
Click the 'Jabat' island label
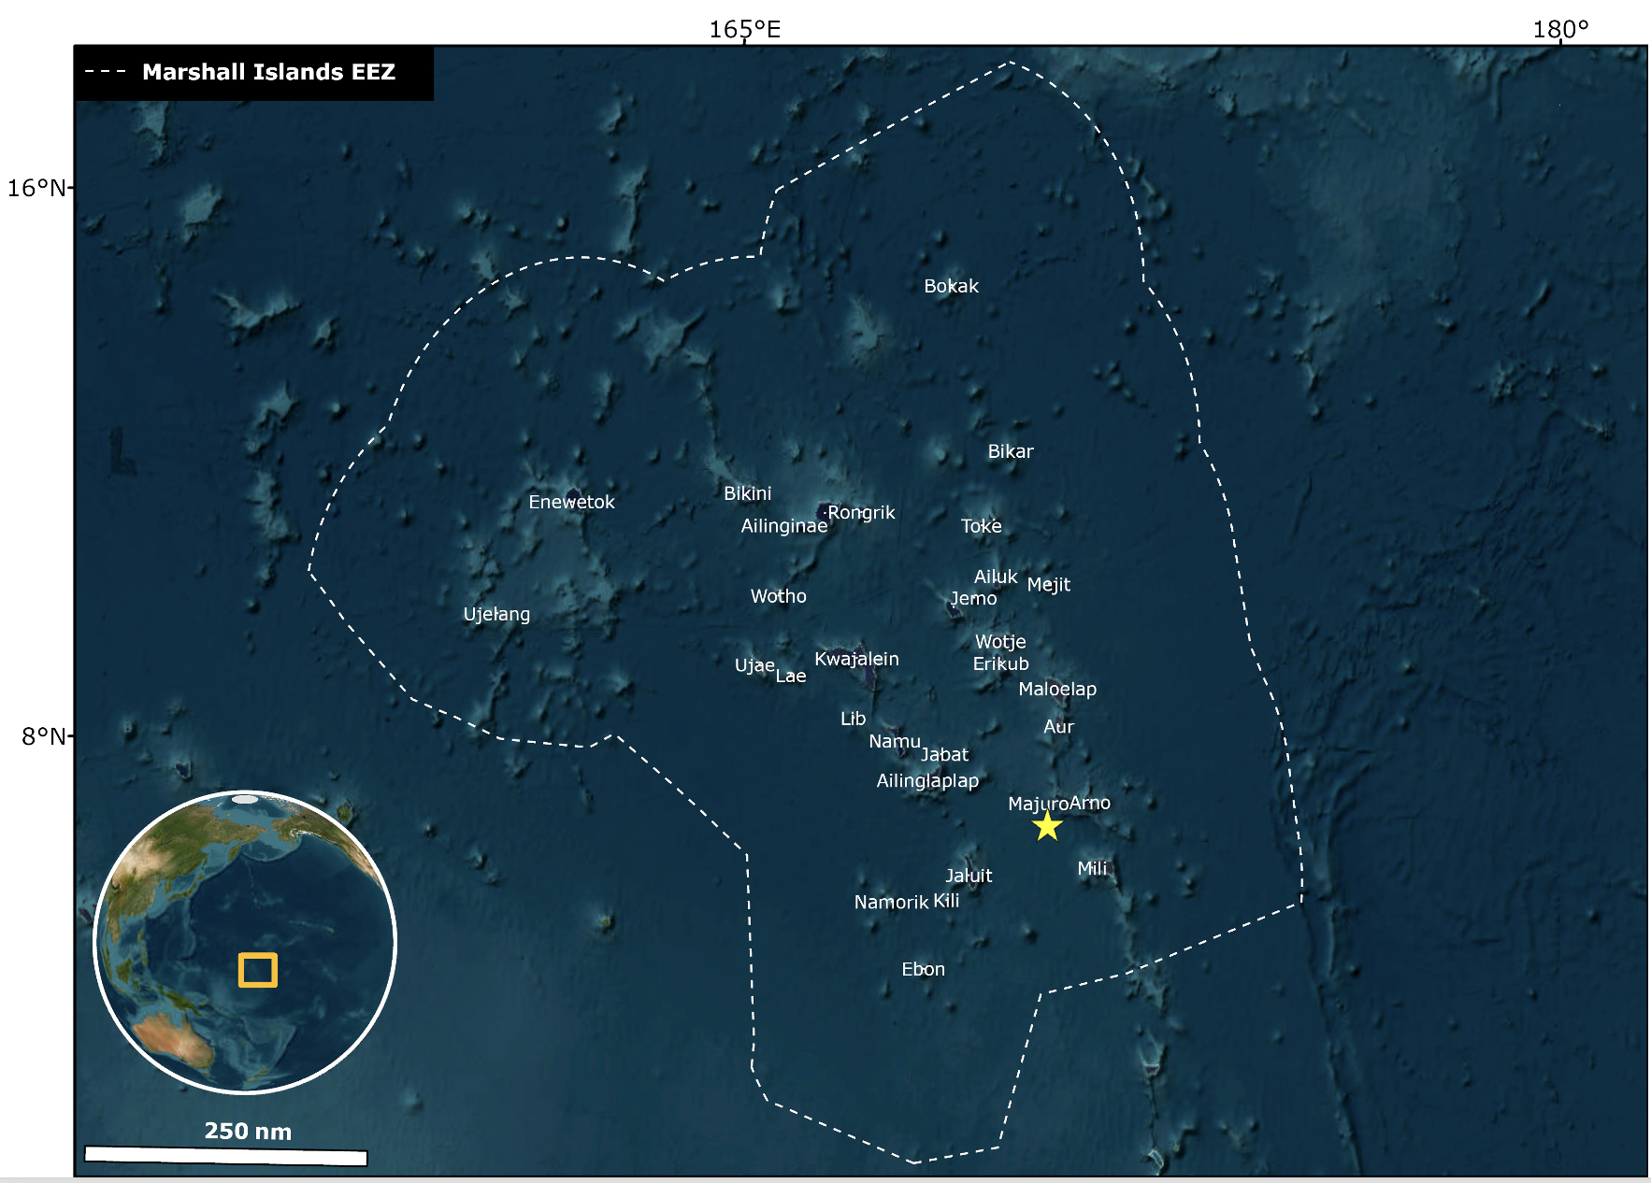click(944, 754)
